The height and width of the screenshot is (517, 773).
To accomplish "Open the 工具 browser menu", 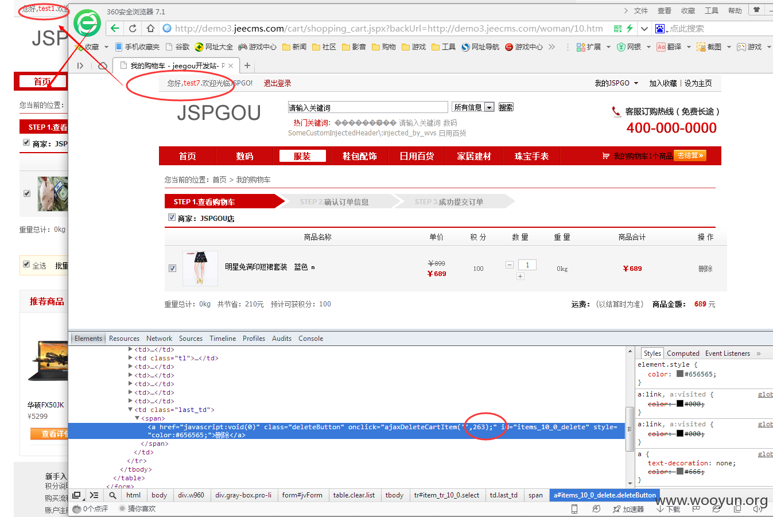I will pos(712,10).
